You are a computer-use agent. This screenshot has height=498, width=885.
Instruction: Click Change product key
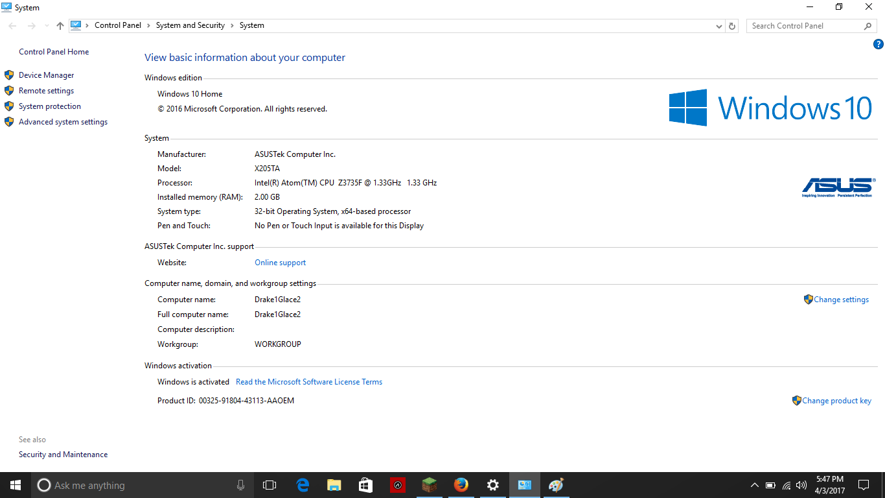coord(836,401)
